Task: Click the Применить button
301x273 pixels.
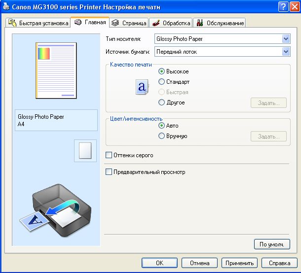Action: pos(239,263)
